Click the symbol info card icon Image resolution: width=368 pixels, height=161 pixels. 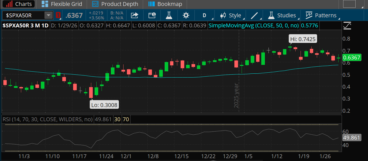pyautogui.click(x=152, y=16)
